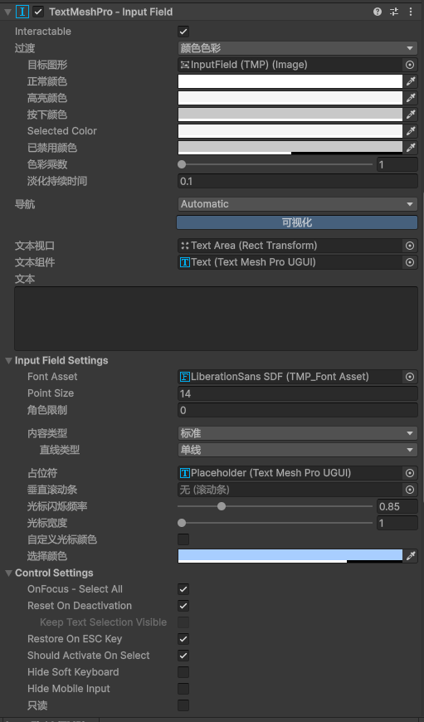The width and height of the screenshot is (424, 722).
Task: Open the 导航 Automatic dropdown
Action: pos(297,204)
